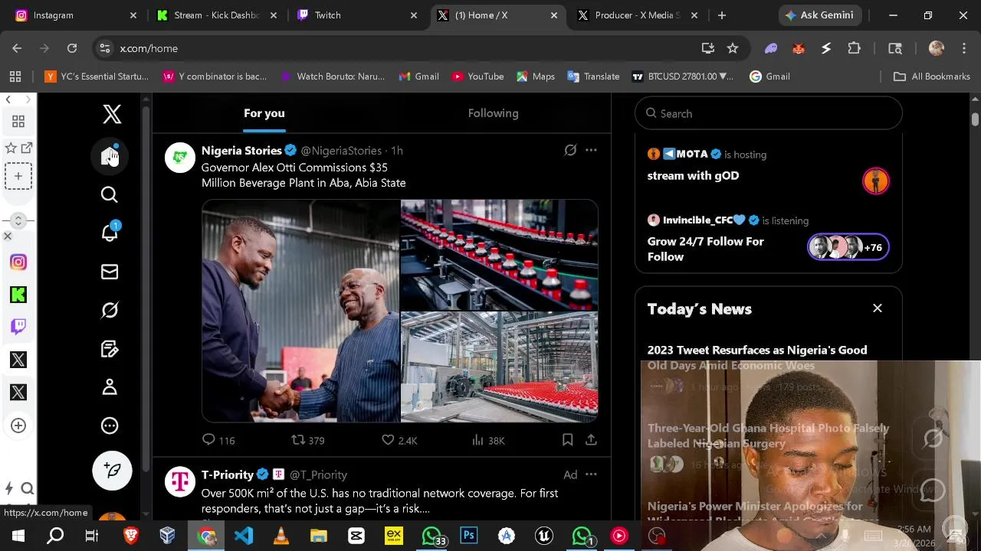Reply to the Nigeria Stories post
The height and width of the screenshot is (551, 981).
218,440
